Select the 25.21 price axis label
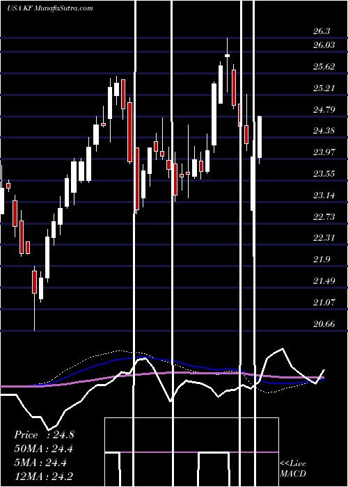348x487 pixels. (324, 88)
